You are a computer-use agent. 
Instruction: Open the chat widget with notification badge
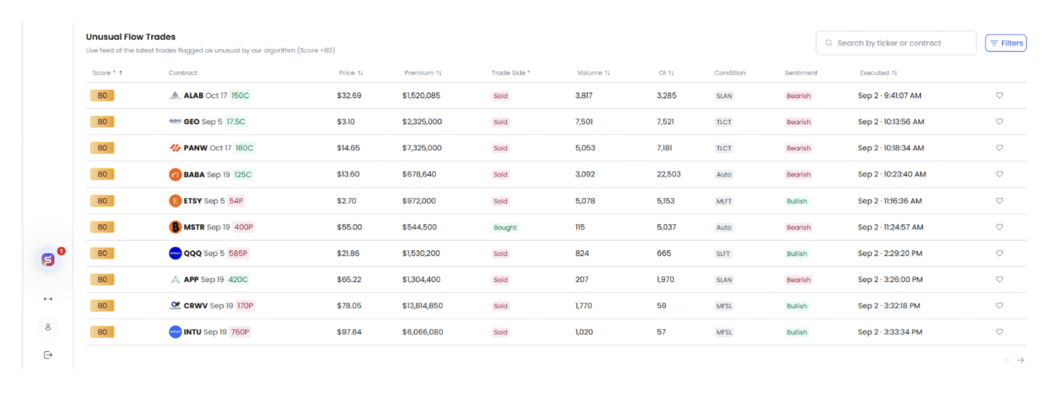(x=48, y=259)
